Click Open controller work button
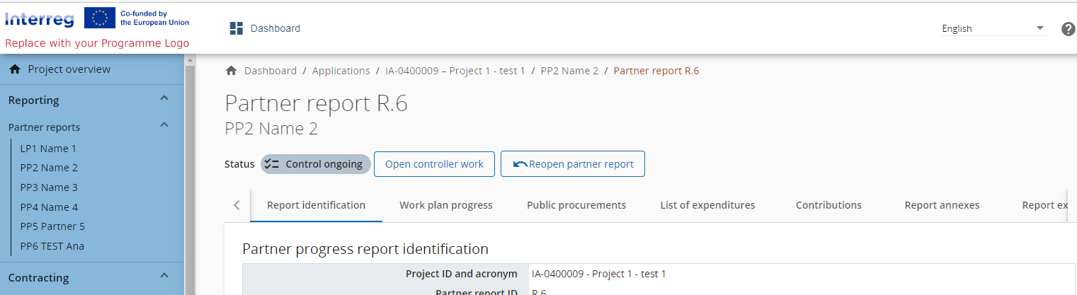 (434, 164)
